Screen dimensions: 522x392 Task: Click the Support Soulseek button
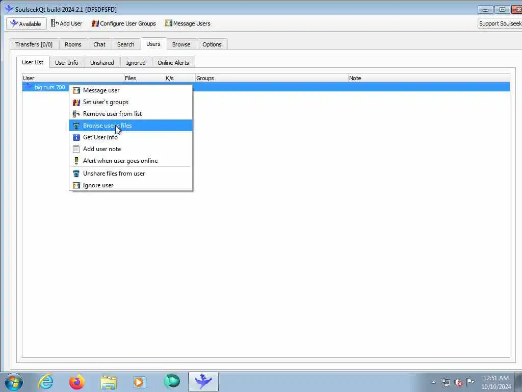500,23
